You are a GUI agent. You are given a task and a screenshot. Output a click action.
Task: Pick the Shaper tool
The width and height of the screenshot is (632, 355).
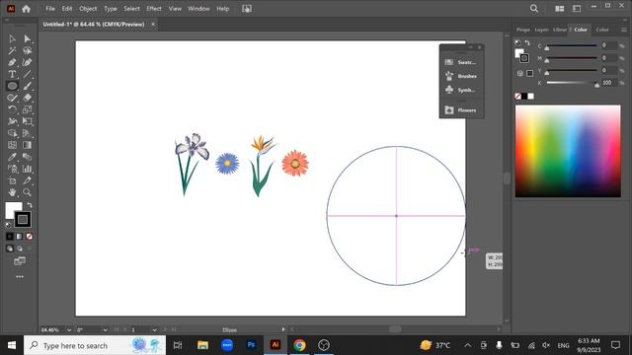coord(12,98)
